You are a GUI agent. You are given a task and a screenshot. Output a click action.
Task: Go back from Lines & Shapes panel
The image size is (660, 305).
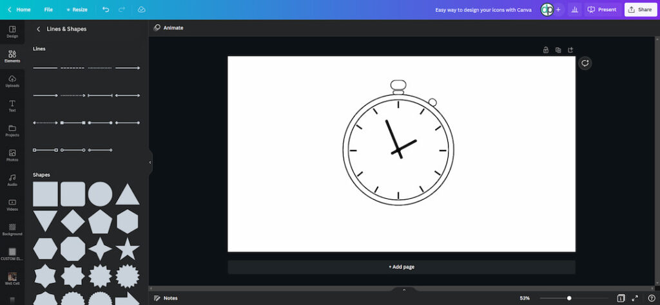point(38,29)
